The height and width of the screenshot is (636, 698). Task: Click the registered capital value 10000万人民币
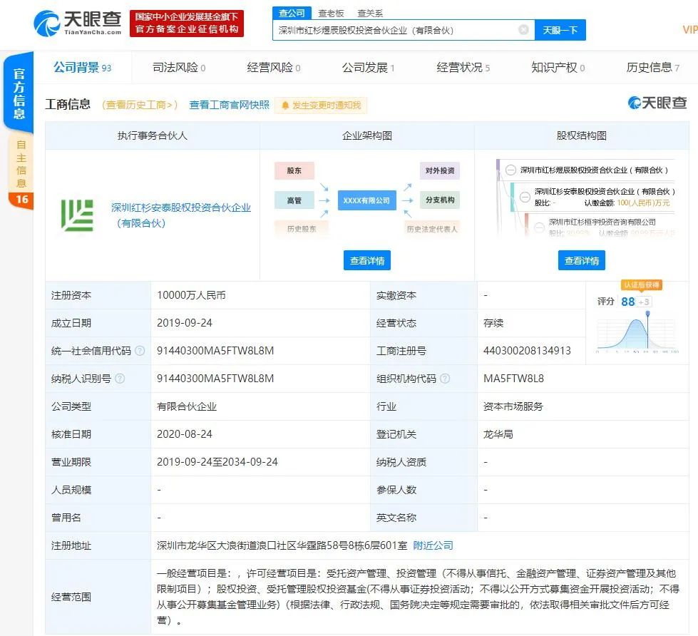pyautogui.click(x=191, y=295)
